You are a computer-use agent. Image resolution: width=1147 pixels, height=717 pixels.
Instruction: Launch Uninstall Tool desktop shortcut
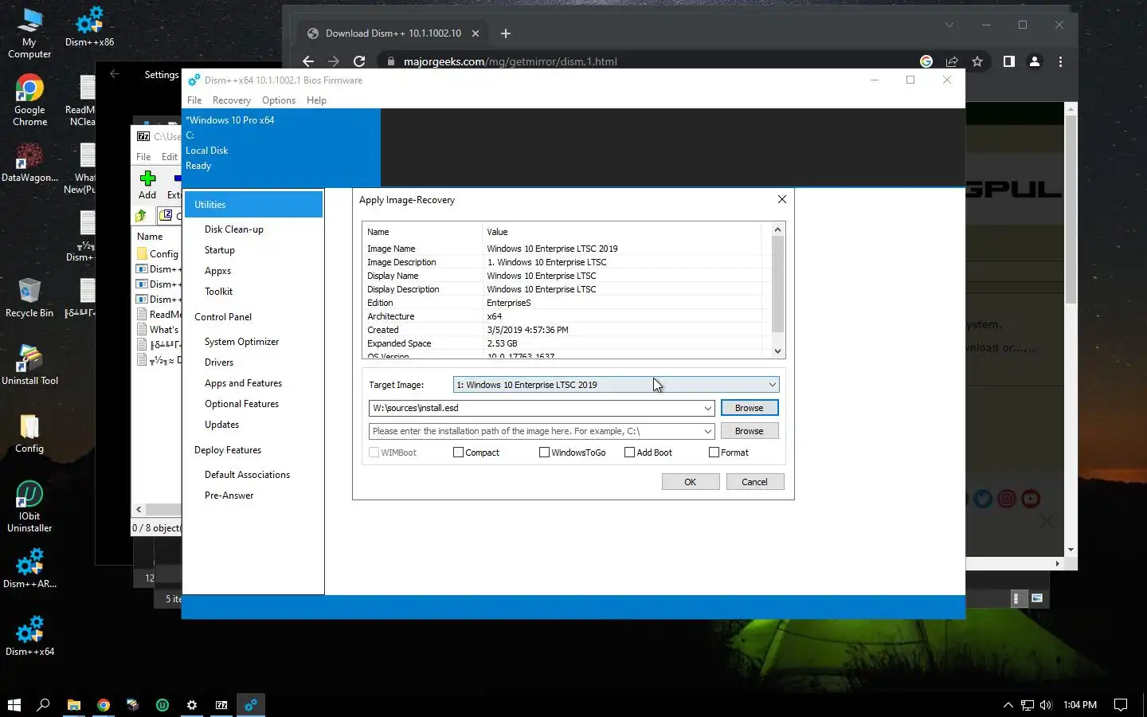(29, 365)
